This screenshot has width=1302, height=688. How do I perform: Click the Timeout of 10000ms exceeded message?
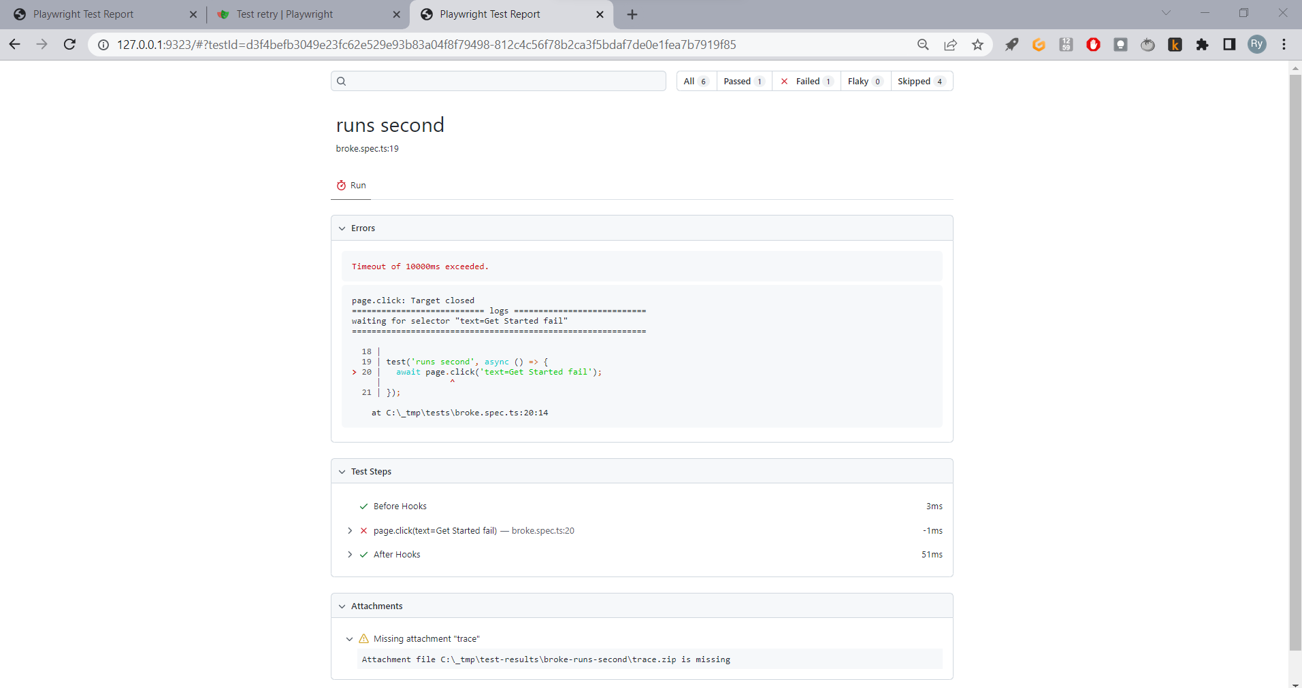pyautogui.click(x=420, y=266)
